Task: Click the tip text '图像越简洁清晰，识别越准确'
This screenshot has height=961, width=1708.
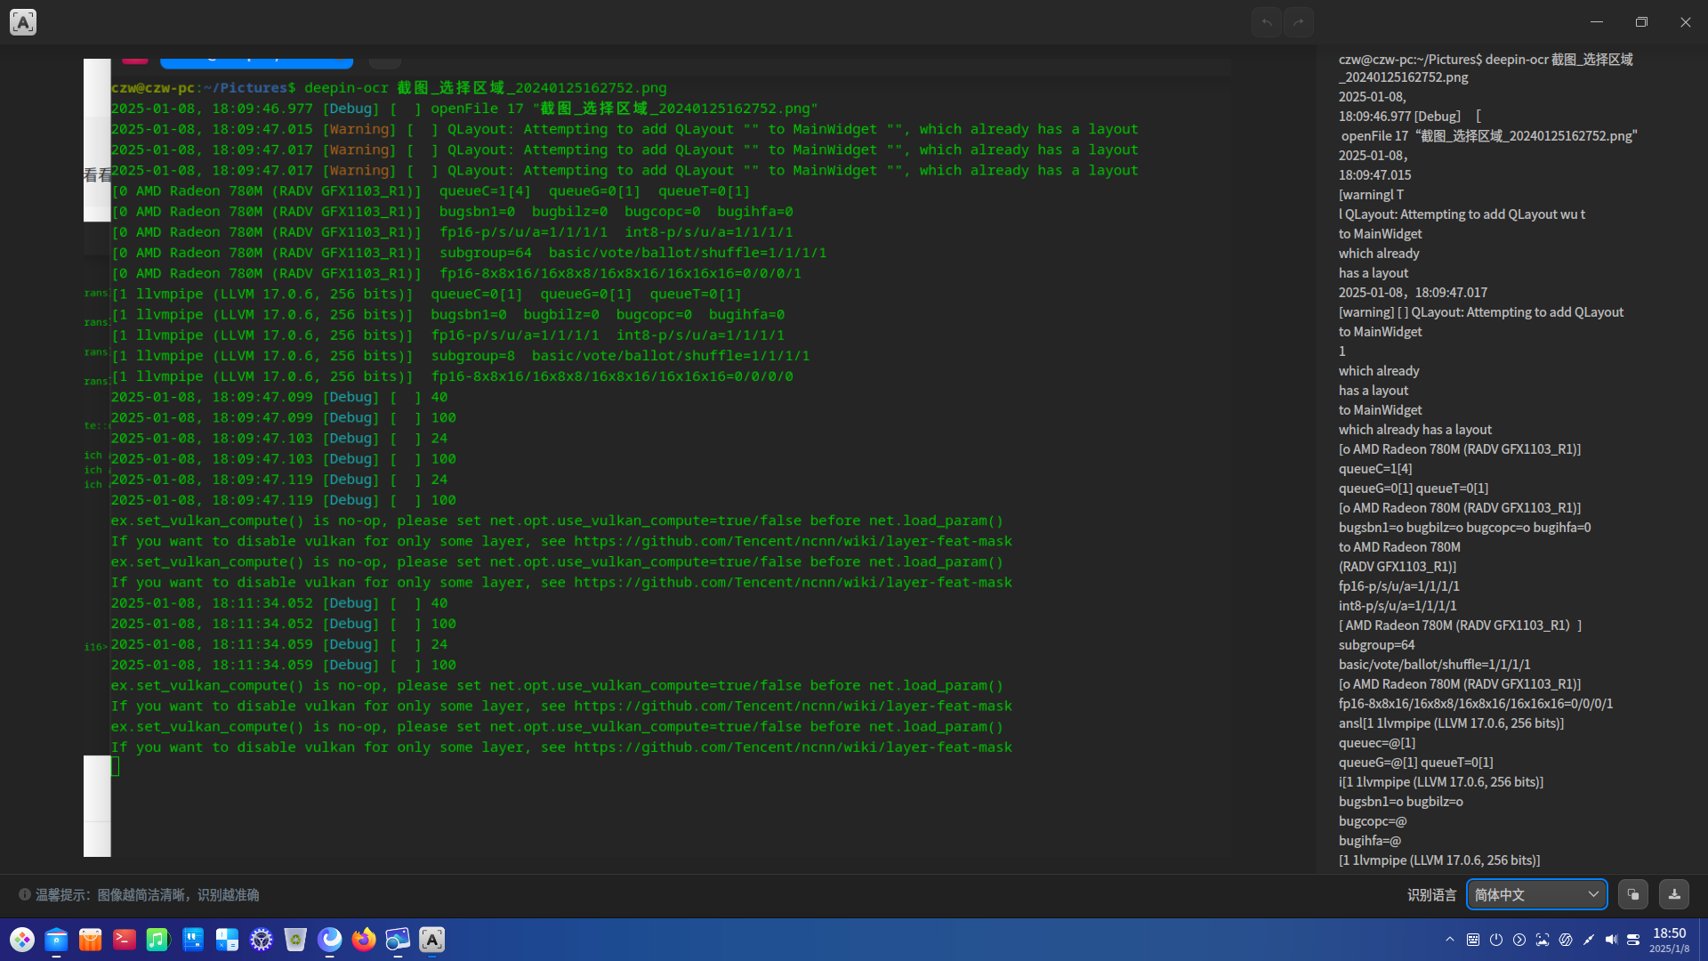Action: pyautogui.click(x=178, y=895)
